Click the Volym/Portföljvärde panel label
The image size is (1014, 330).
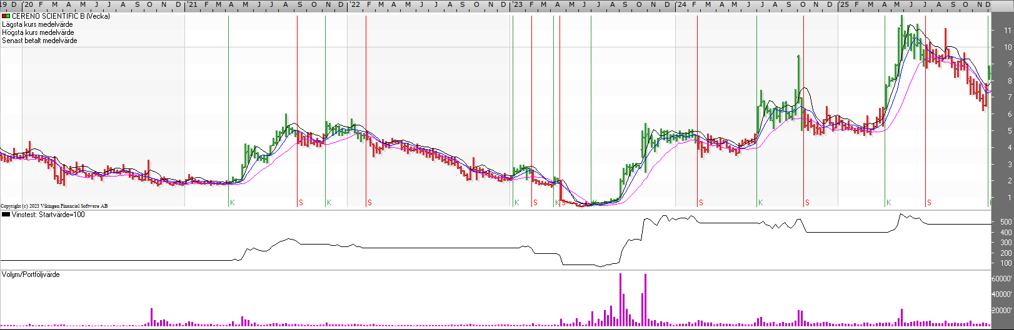[x=31, y=274]
